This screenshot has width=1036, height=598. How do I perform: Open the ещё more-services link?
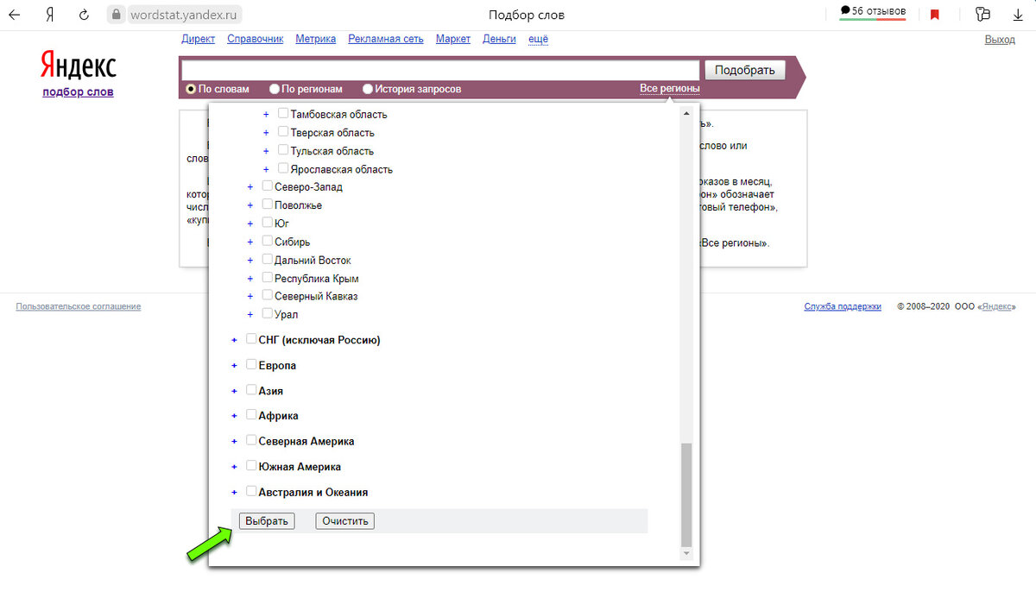(538, 39)
